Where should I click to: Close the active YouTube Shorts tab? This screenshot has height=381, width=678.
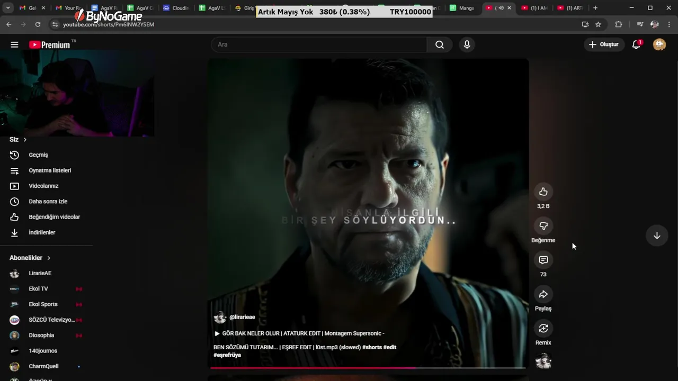click(509, 8)
